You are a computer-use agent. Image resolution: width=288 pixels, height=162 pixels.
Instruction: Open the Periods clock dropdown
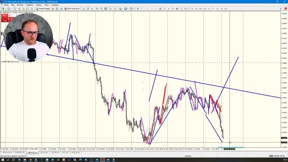click(x=126, y=9)
